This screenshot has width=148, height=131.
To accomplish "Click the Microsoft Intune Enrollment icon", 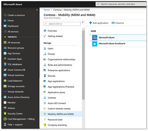I will tap(95, 44).
